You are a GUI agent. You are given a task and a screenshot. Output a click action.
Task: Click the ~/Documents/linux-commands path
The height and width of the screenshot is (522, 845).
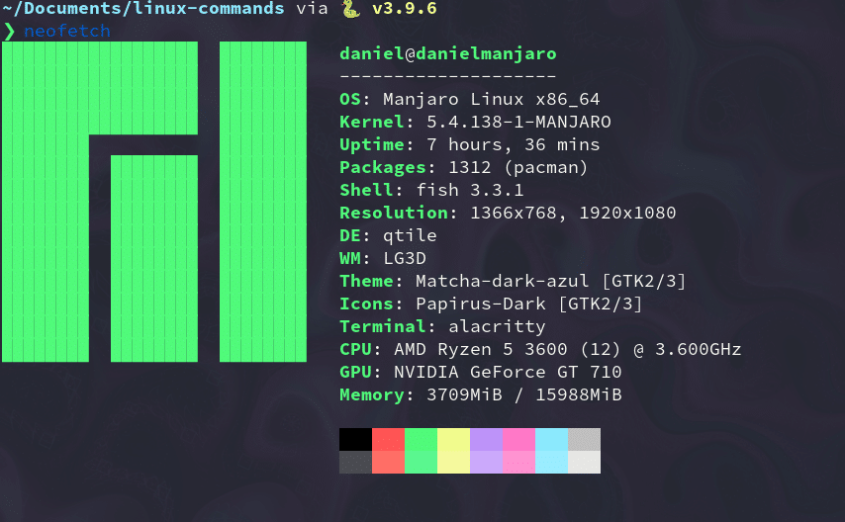click(x=142, y=9)
